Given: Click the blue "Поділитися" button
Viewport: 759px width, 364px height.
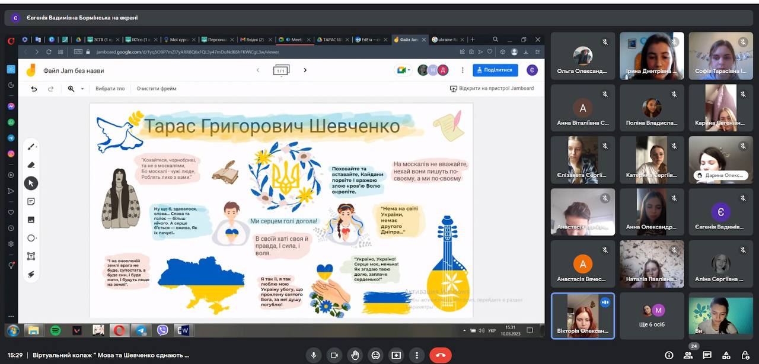Looking at the screenshot, I should (495, 70).
